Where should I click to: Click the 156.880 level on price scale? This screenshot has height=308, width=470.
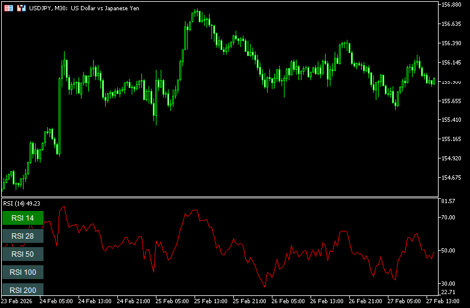pos(452,5)
